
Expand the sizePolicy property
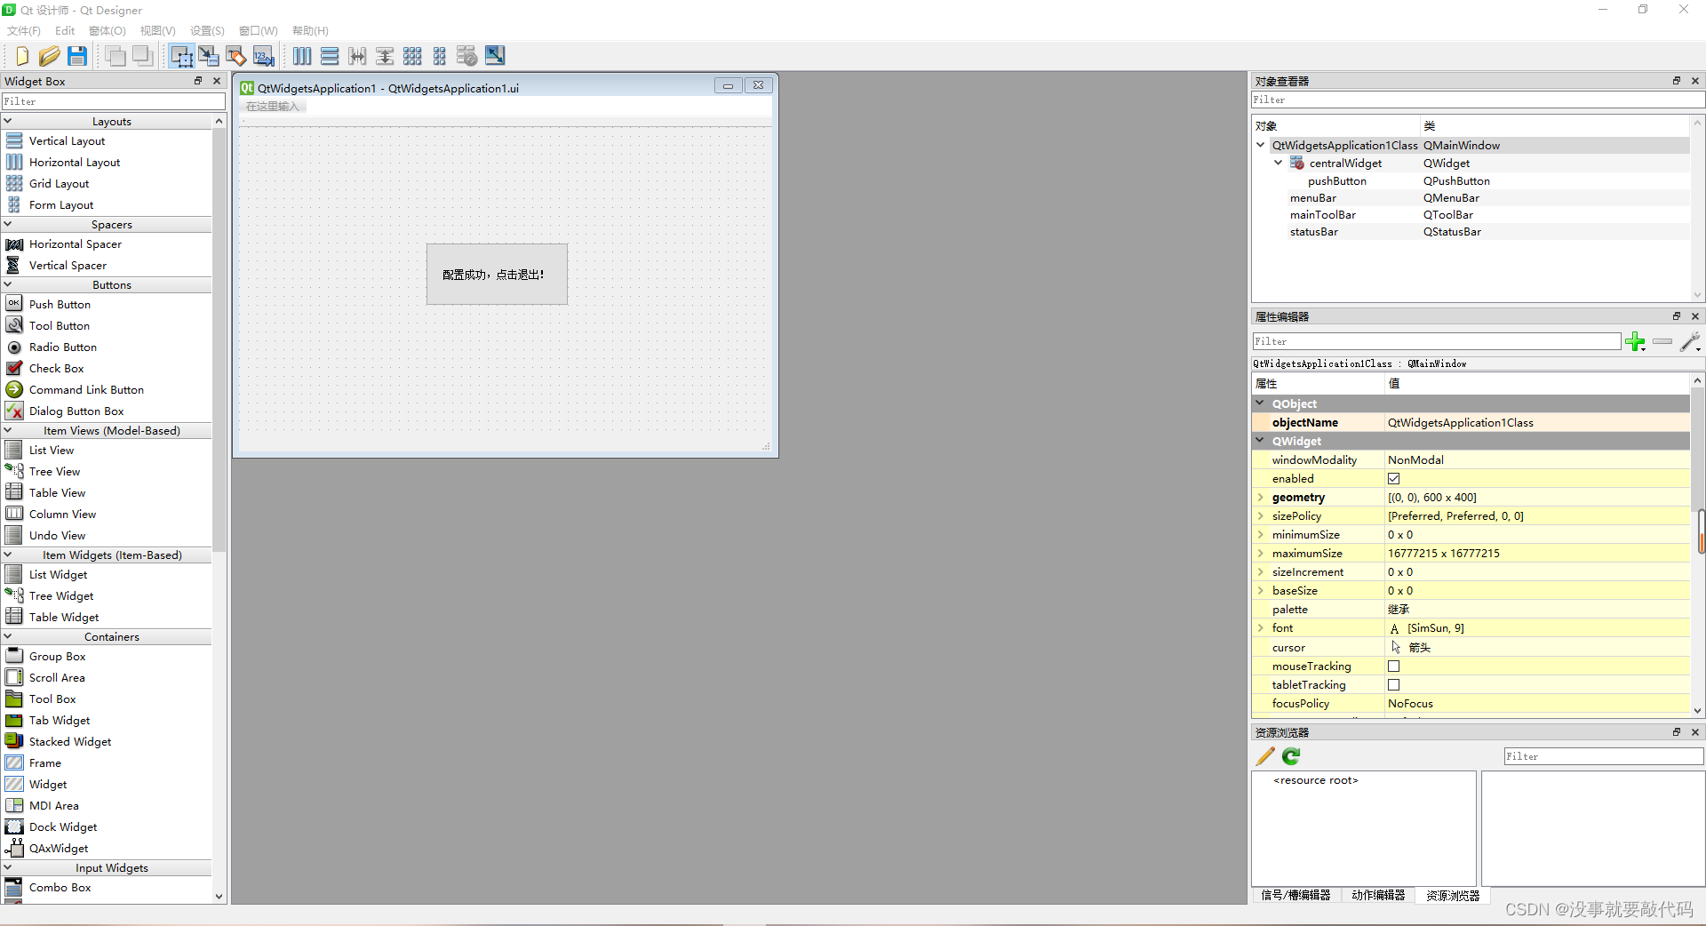1260,516
